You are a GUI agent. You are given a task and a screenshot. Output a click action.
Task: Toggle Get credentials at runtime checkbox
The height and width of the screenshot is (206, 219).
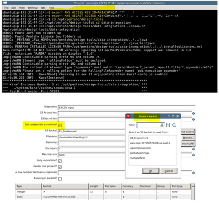pos(60,125)
